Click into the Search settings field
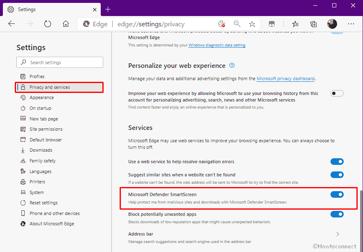This screenshot has height=252, width=363. coord(60,62)
